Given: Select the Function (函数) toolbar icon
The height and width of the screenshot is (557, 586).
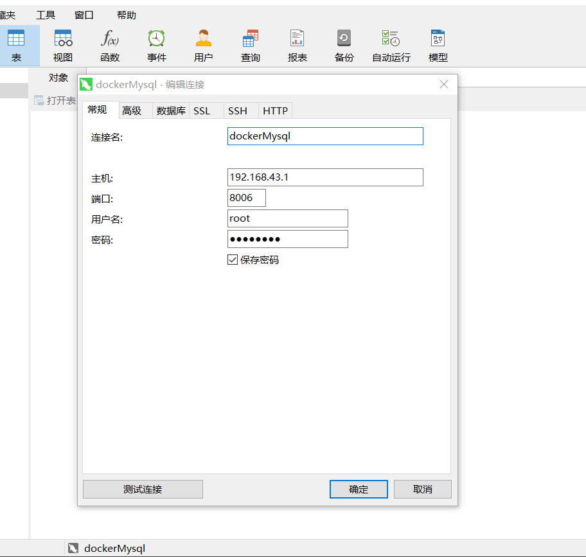Looking at the screenshot, I should (x=110, y=40).
